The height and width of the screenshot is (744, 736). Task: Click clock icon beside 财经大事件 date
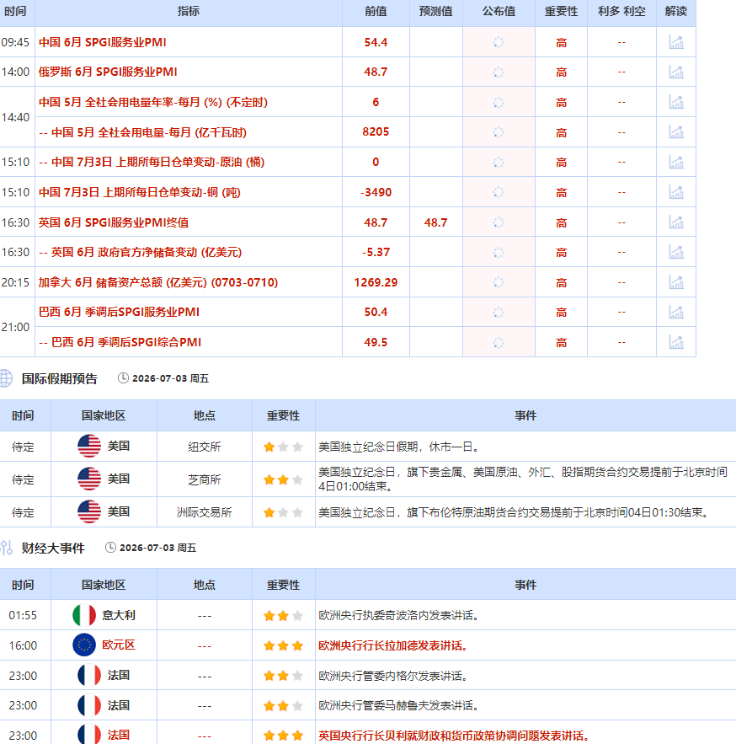point(110,548)
